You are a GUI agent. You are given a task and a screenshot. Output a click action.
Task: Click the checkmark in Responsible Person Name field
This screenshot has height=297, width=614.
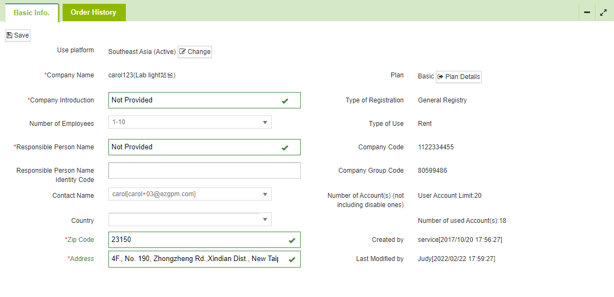285,148
